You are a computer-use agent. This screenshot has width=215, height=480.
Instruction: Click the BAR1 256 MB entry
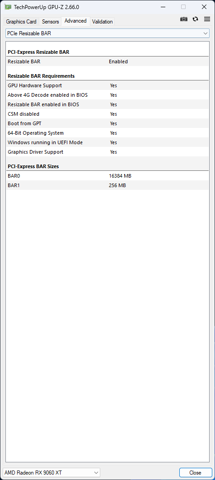[107, 185]
